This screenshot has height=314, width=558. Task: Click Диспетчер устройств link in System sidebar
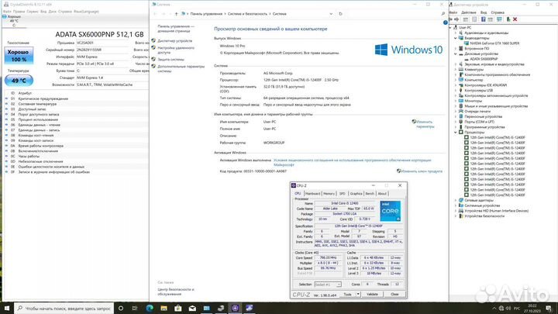(x=174, y=41)
